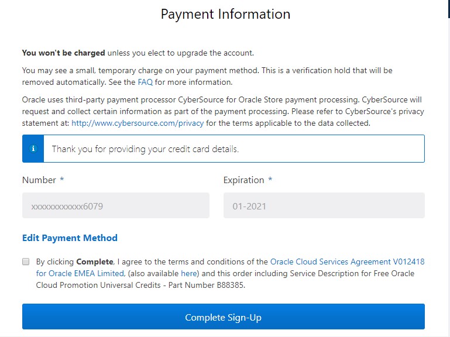Click Edit Payment Method
This screenshot has height=337, width=450.
[x=70, y=238]
